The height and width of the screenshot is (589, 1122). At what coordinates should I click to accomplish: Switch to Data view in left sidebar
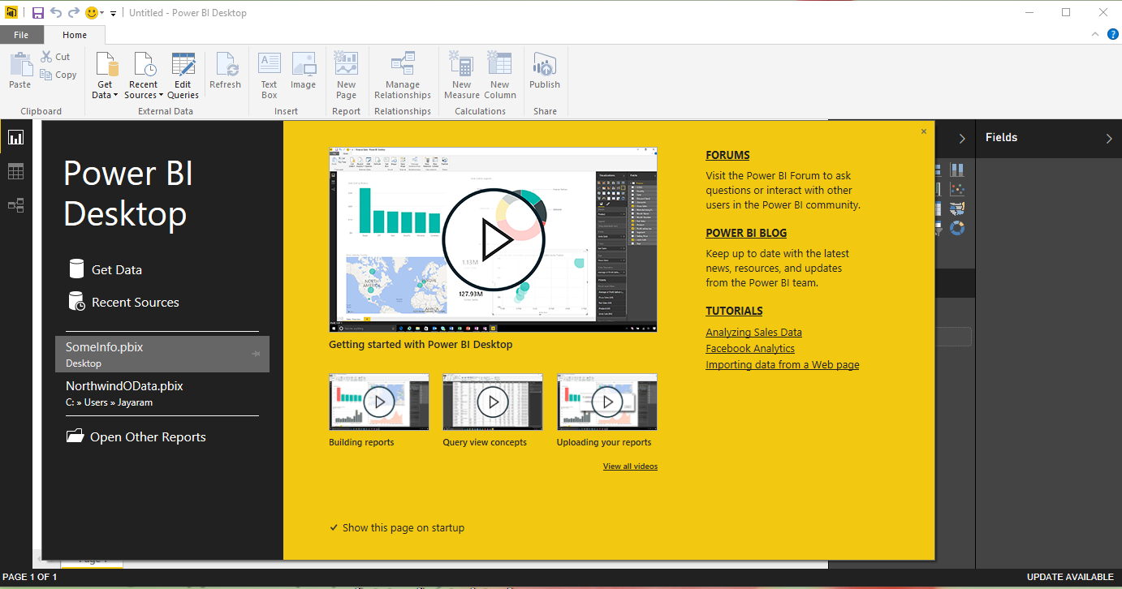click(16, 171)
